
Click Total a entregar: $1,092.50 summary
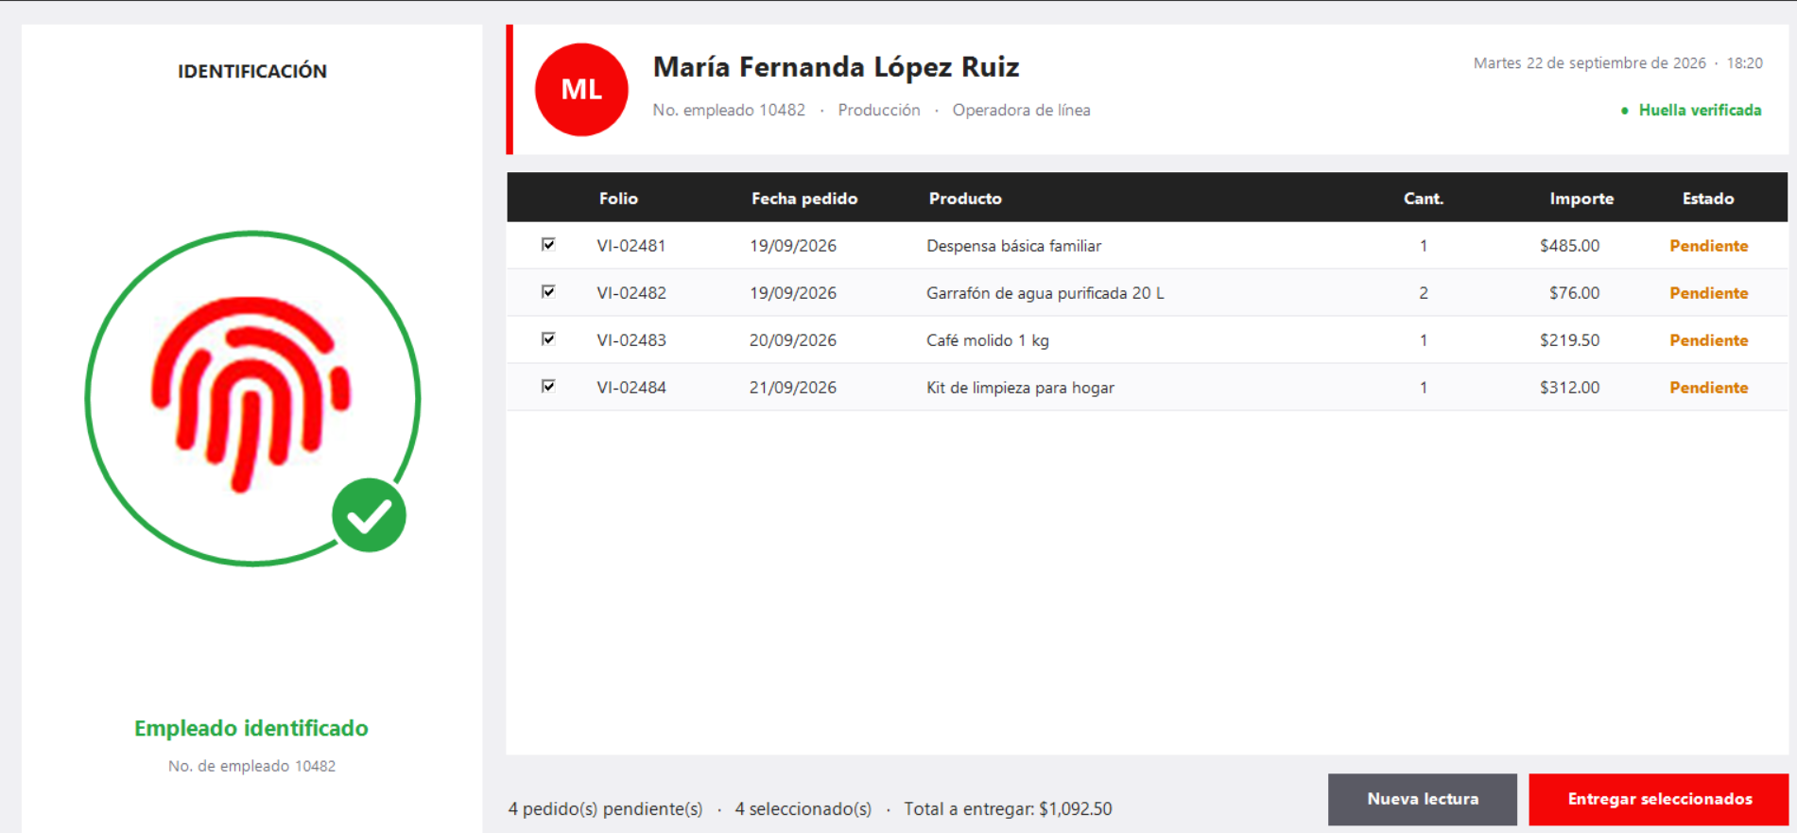pos(1008,809)
